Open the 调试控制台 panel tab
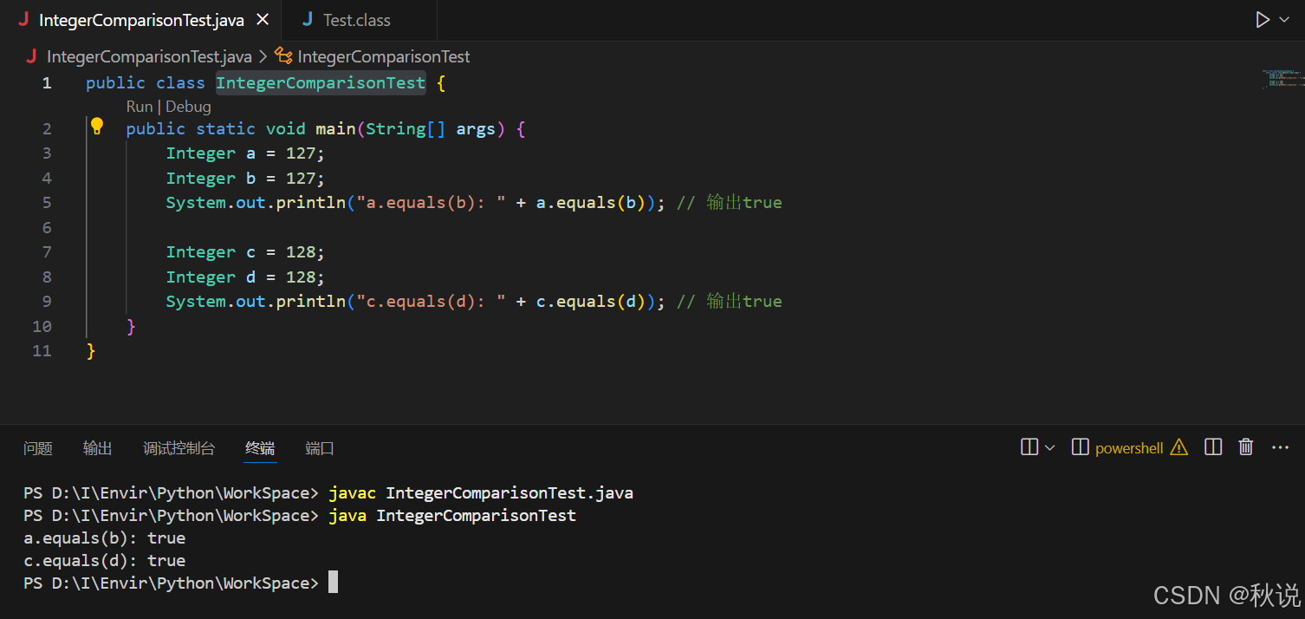 (x=179, y=448)
